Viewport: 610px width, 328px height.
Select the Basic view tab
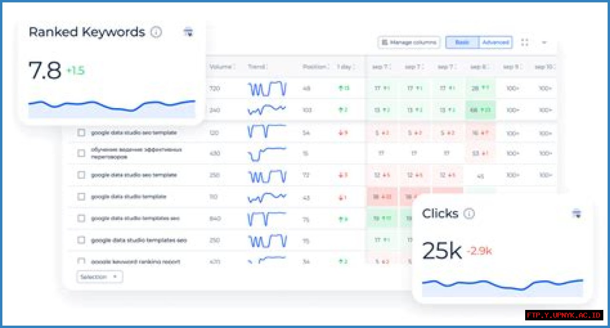tap(463, 42)
